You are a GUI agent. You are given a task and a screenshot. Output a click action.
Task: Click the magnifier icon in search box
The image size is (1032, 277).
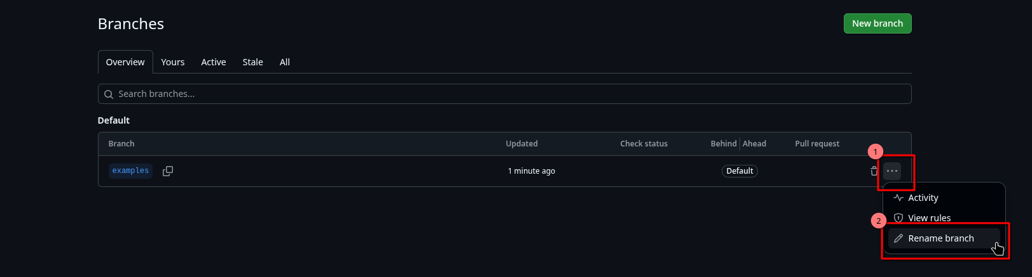[109, 94]
